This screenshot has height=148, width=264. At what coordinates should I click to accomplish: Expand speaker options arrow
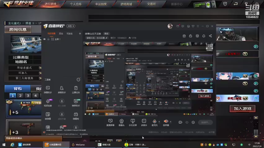(171, 122)
